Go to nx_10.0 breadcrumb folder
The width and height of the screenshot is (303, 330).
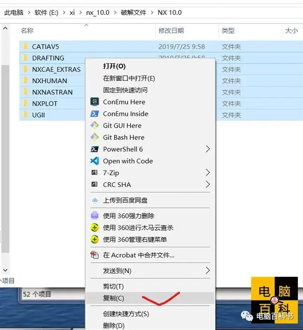97,13
